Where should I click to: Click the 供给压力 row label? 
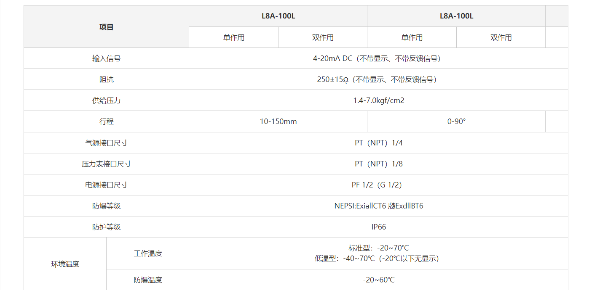106,100
